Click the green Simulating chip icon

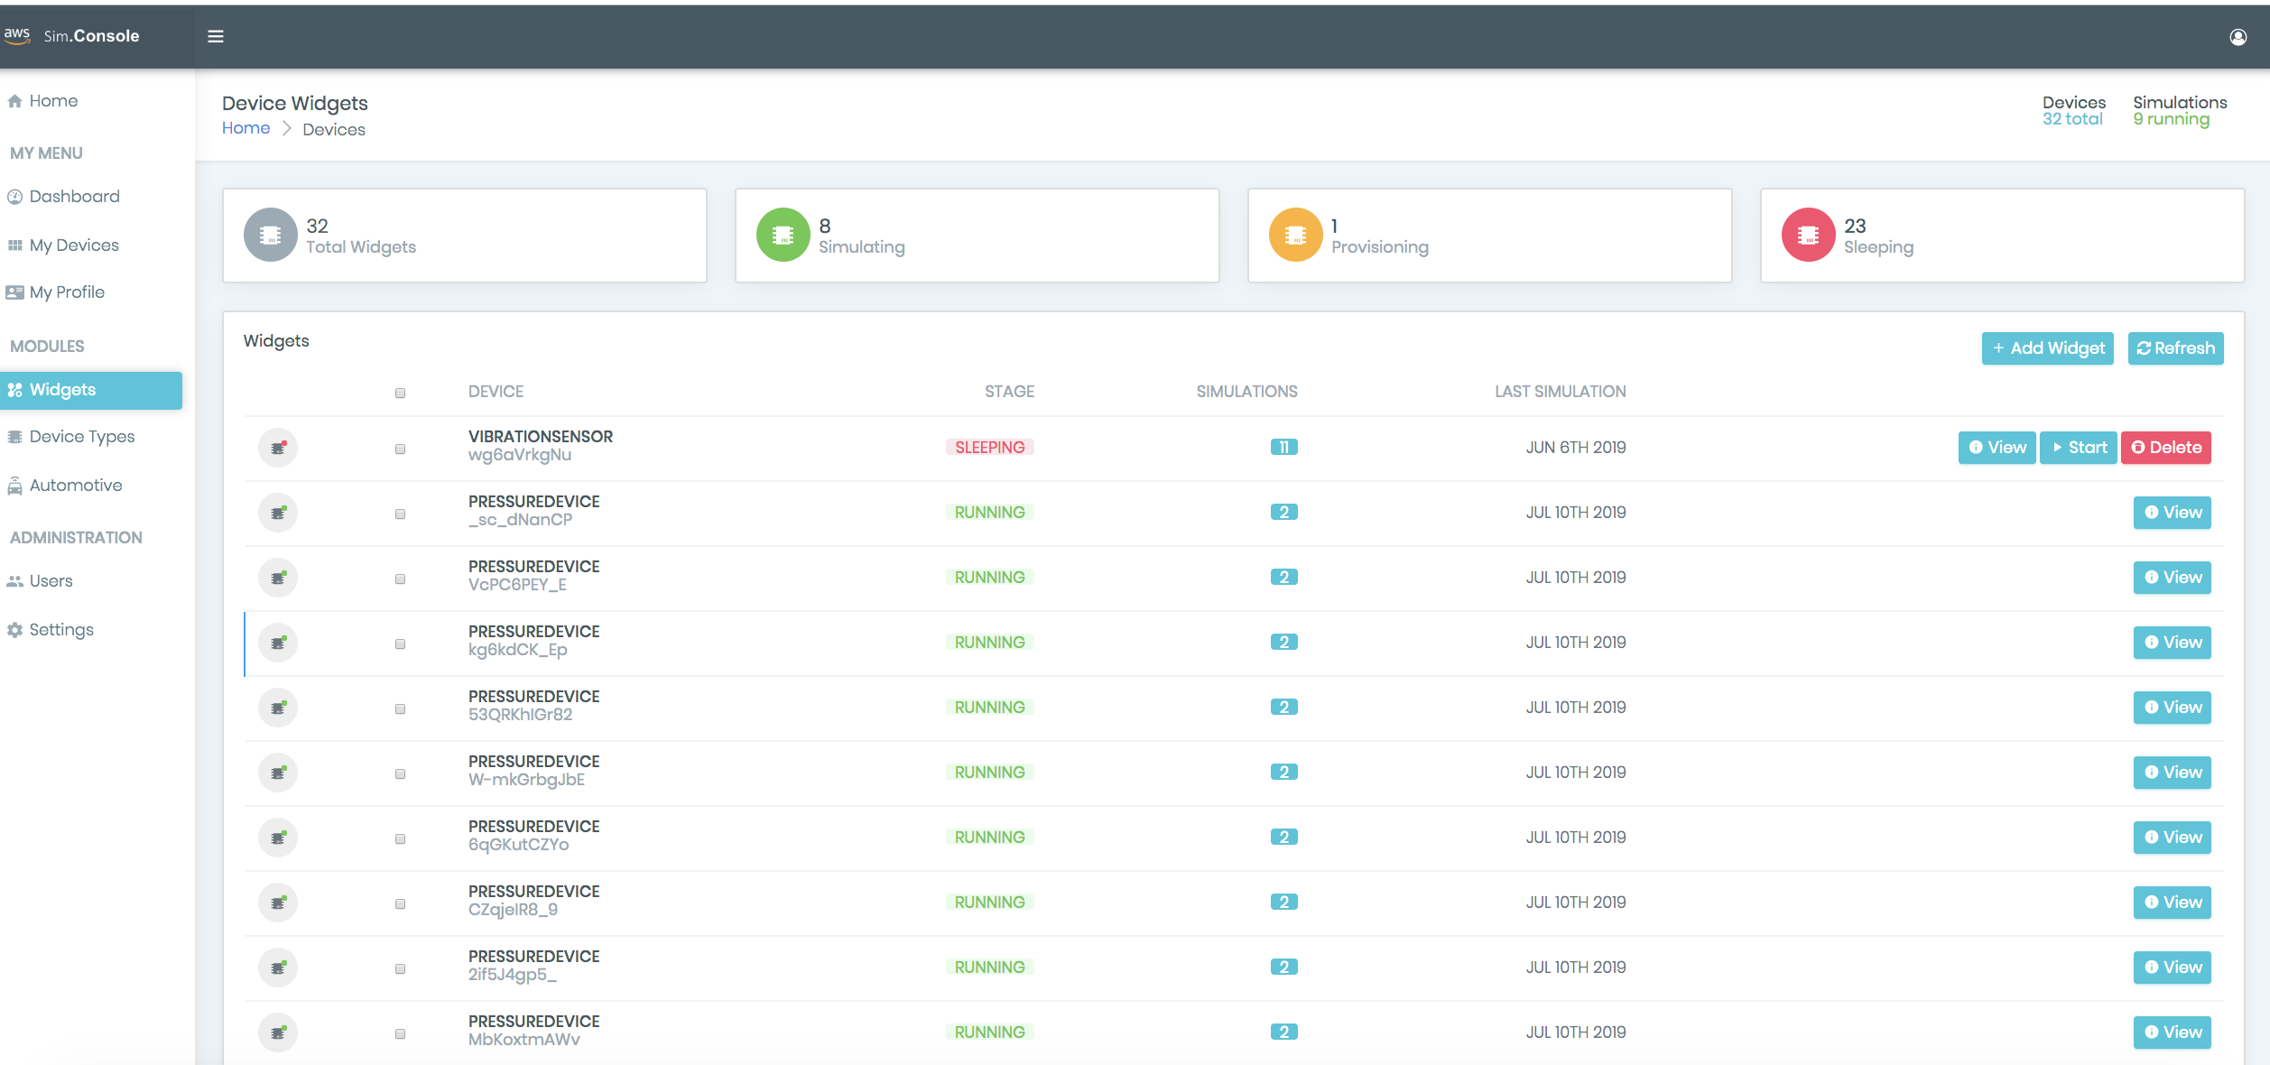pos(783,235)
